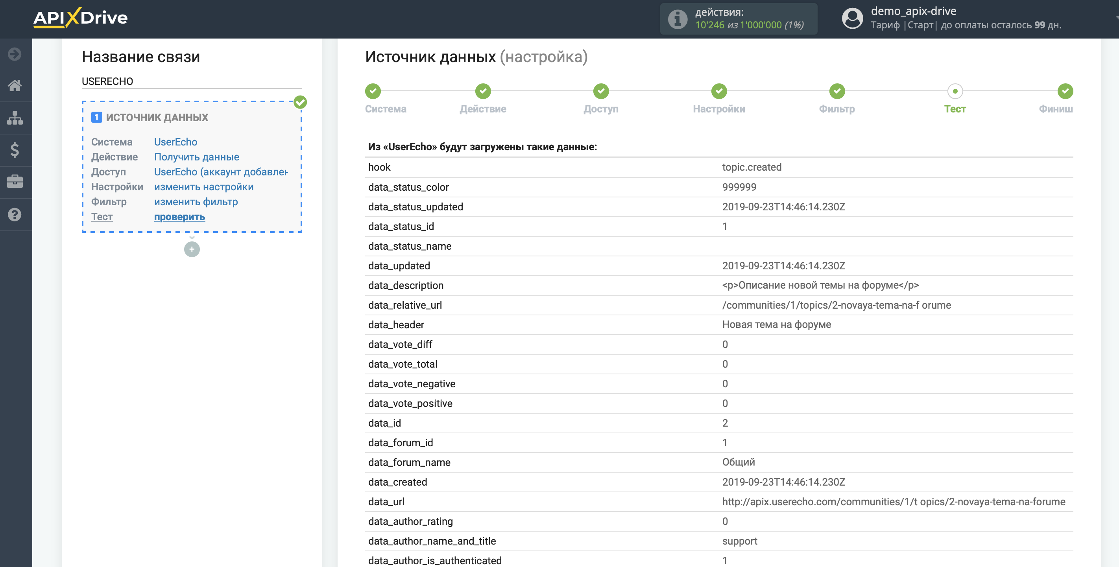The width and height of the screenshot is (1119, 567).
Task: Select the topic.created value
Action: coord(752,167)
